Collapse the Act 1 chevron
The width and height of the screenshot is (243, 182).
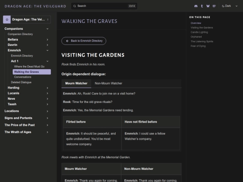[47, 61]
